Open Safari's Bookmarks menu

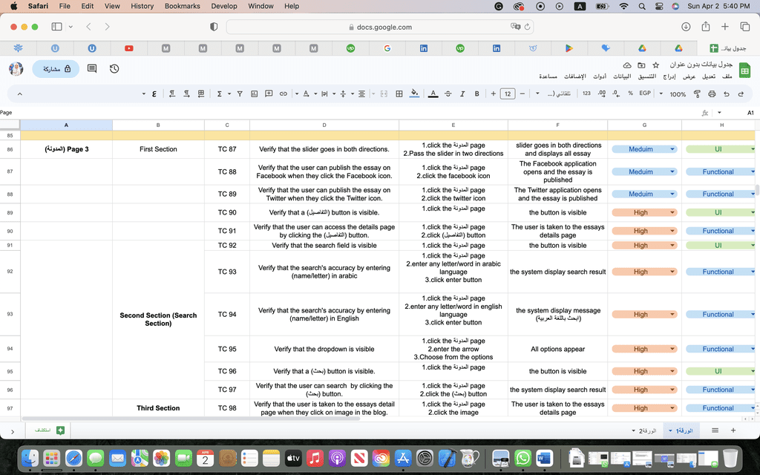183,6
